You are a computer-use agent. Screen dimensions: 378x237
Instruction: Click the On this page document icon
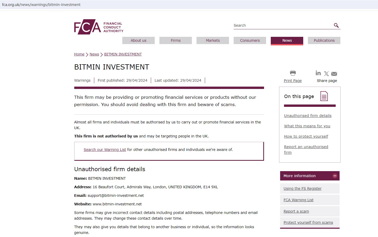click(x=324, y=96)
